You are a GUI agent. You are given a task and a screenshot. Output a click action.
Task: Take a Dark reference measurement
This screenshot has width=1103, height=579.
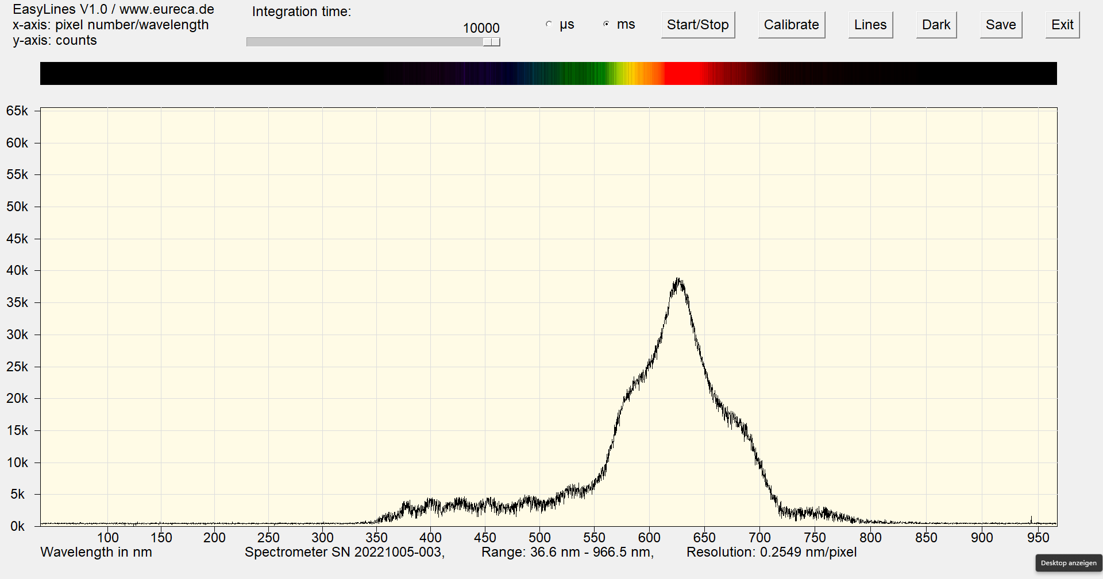click(x=936, y=25)
